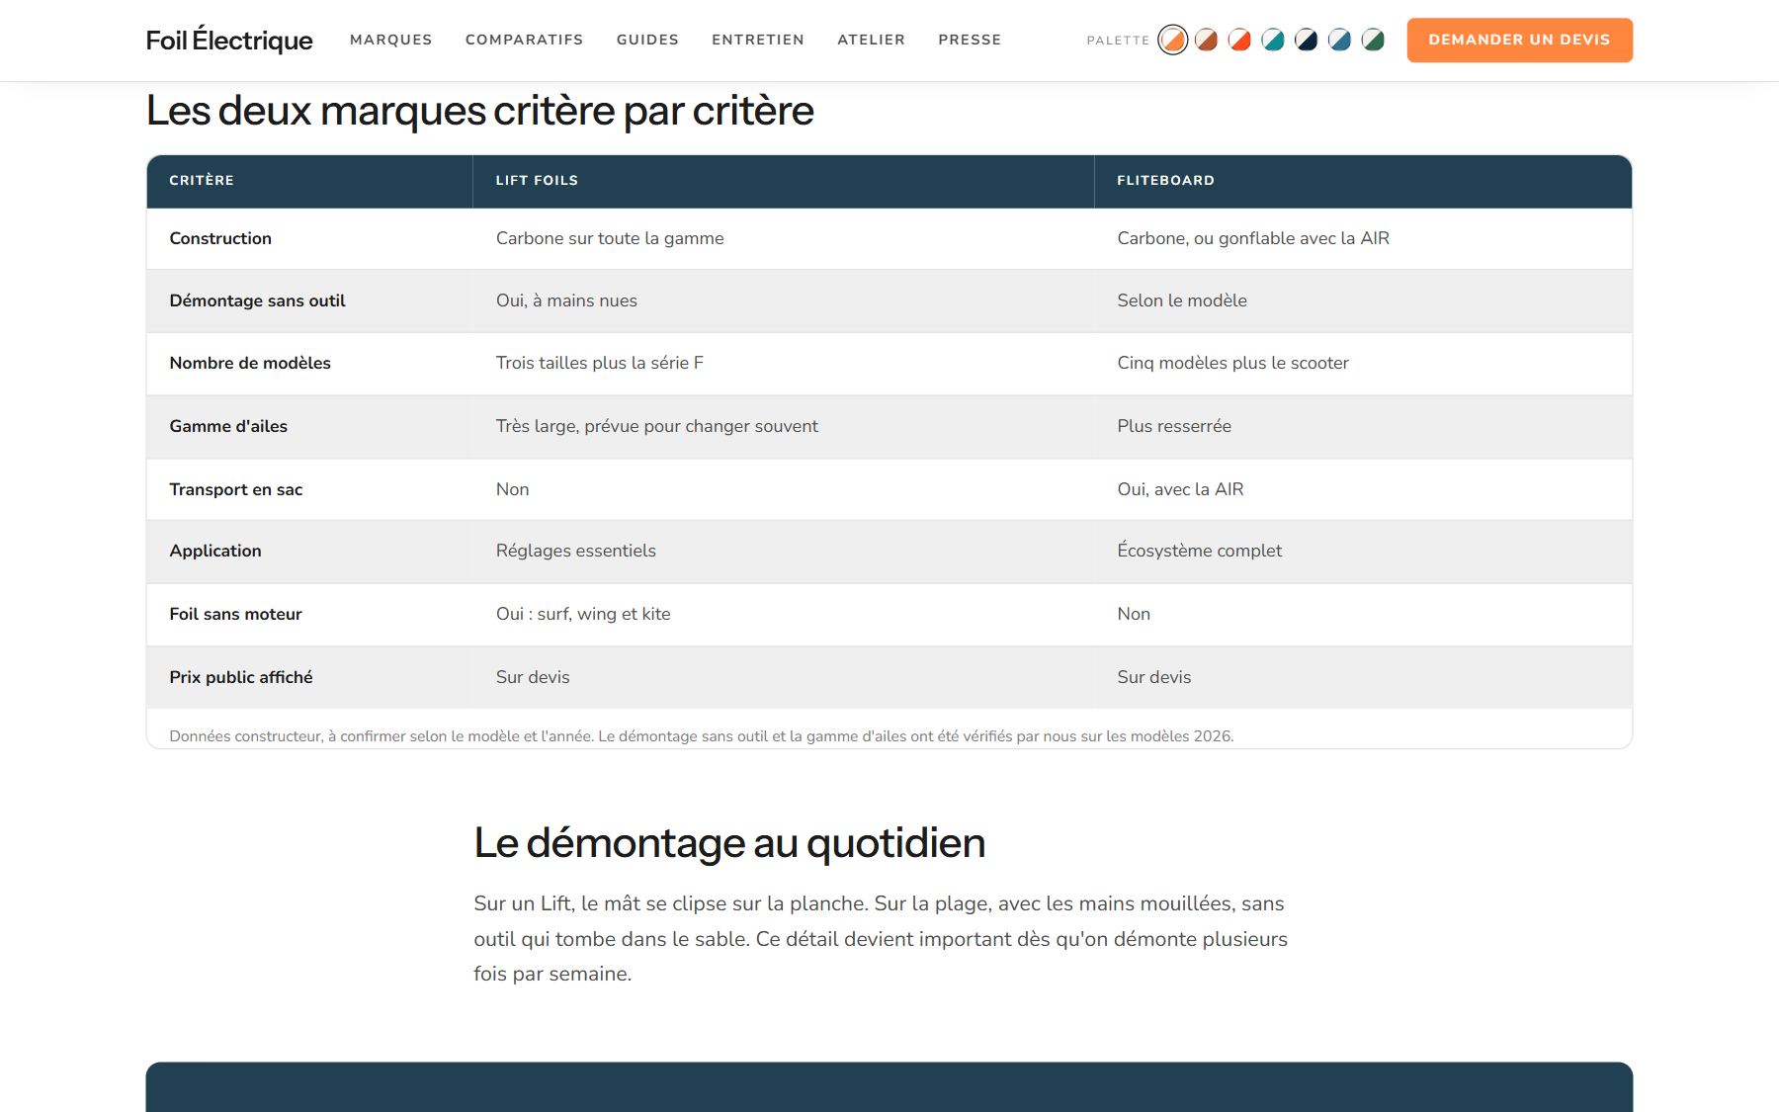Click the Critère column header

pos(310,181)
